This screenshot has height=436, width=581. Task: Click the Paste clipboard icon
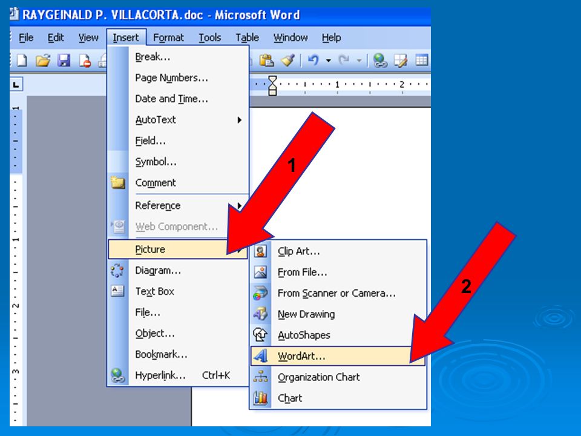coord(266,60)
